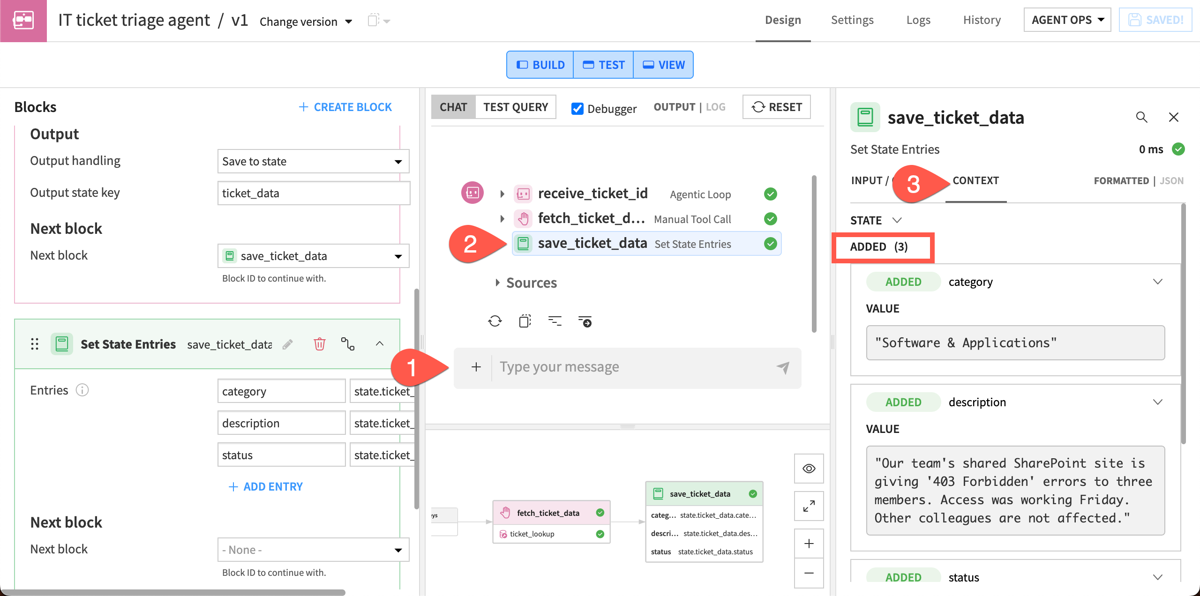Open the Design tab

pos(783,20)
